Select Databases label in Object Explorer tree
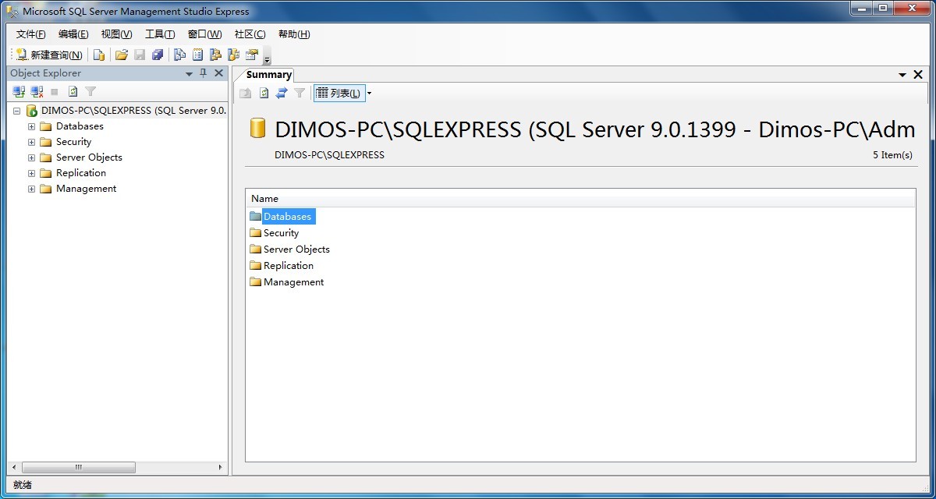 coord(80,126)
